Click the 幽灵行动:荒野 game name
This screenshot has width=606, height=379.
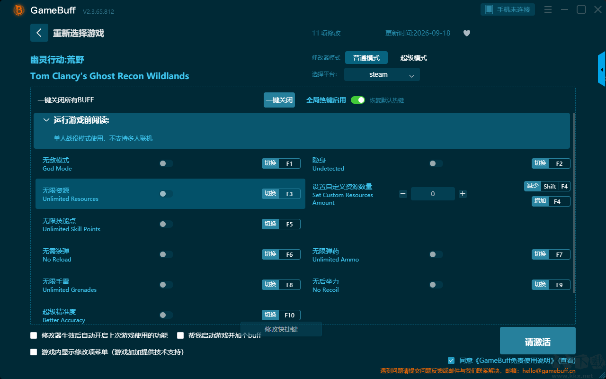coord(57,60)
